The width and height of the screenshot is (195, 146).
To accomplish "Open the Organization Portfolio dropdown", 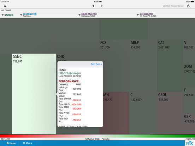I will point(28,15).
